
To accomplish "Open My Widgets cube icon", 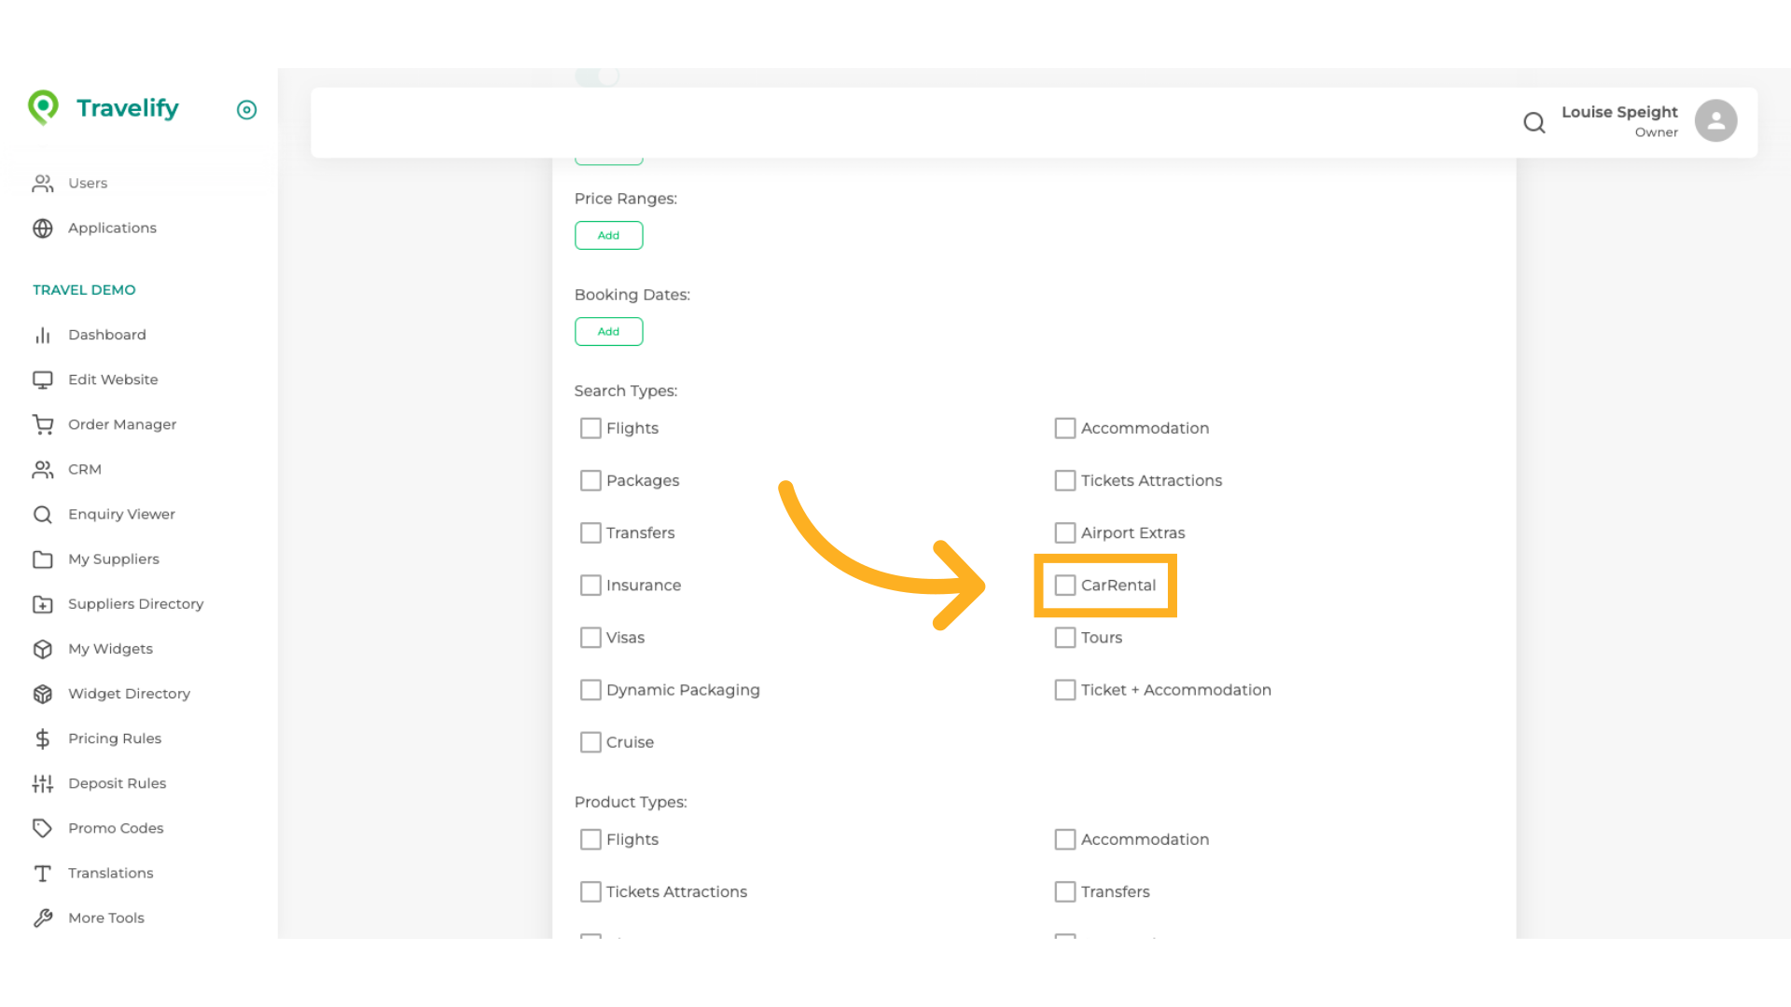I will pos(43,649).
